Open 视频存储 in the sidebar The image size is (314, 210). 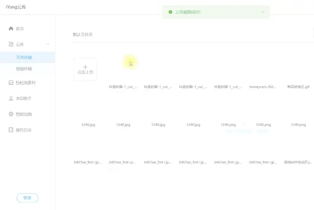[24, 69]
